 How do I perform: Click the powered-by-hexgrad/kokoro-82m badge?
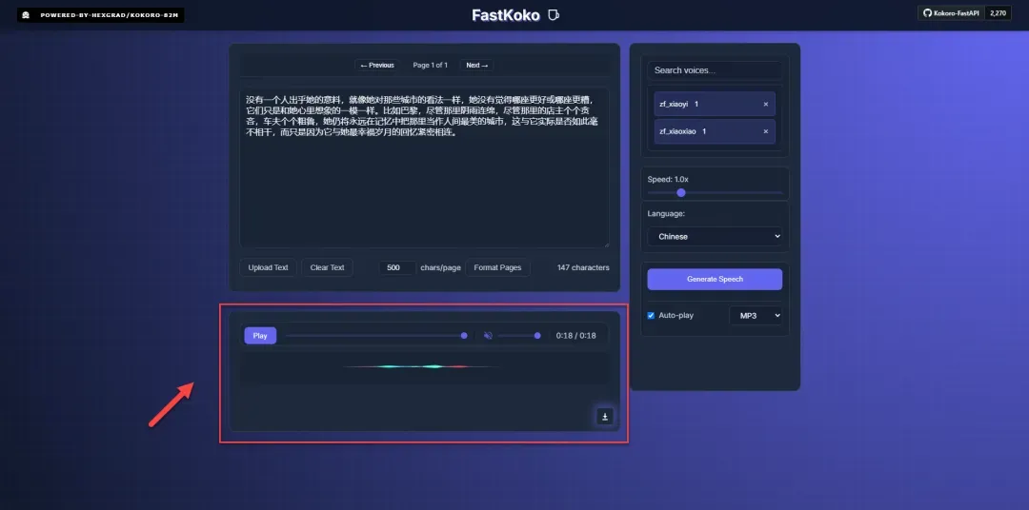click(x=100, y=14)
